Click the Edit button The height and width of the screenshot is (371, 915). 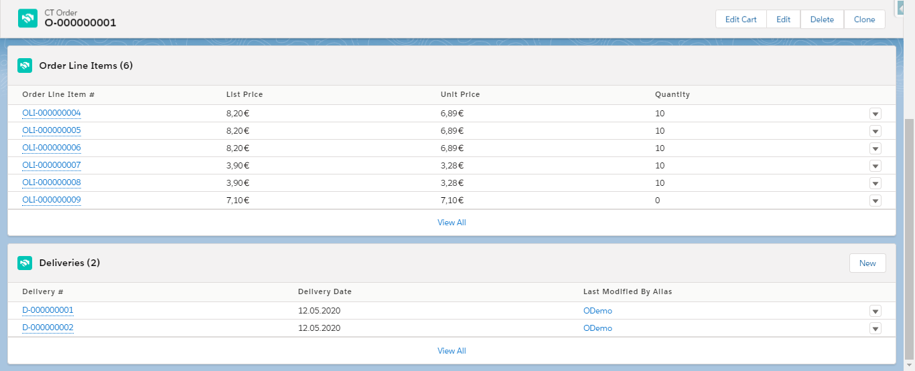(784, 19)
